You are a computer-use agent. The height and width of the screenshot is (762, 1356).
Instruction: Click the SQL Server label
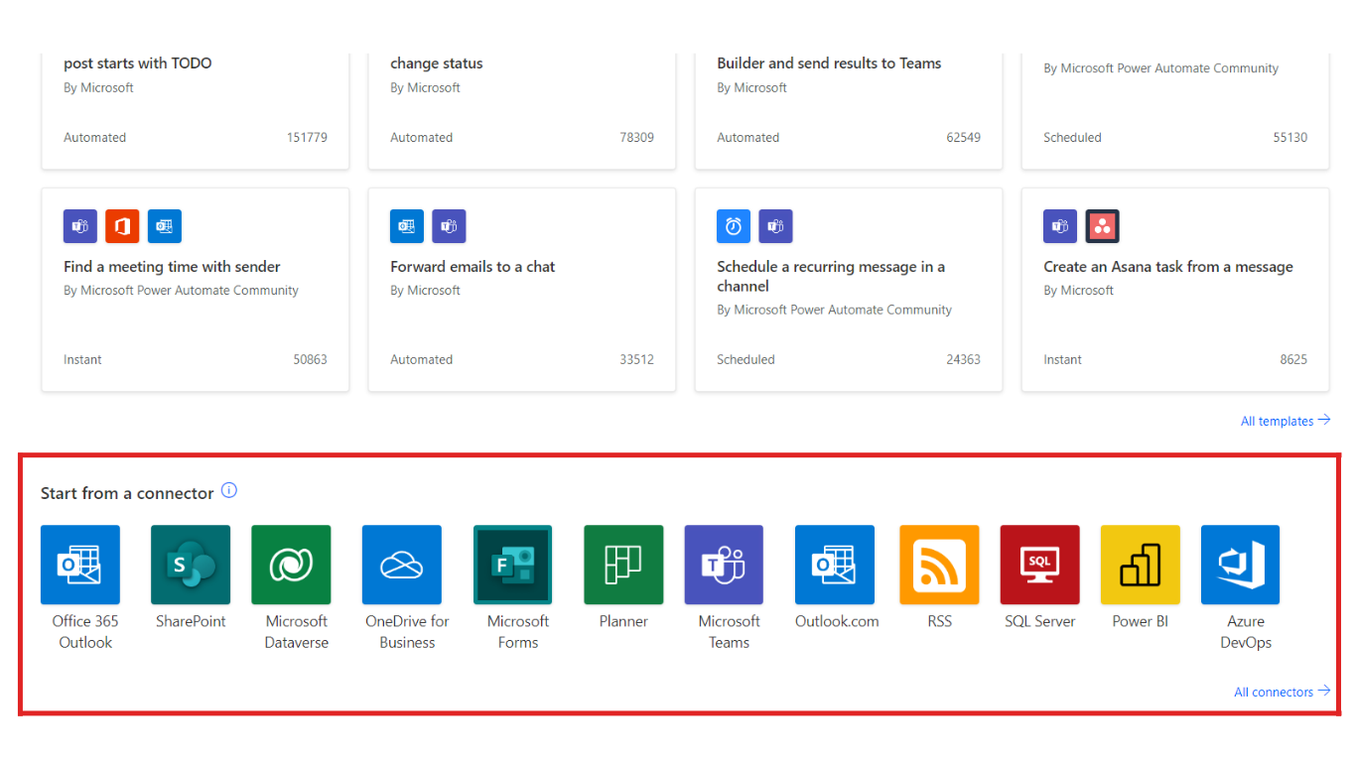tap(1040, 621)
